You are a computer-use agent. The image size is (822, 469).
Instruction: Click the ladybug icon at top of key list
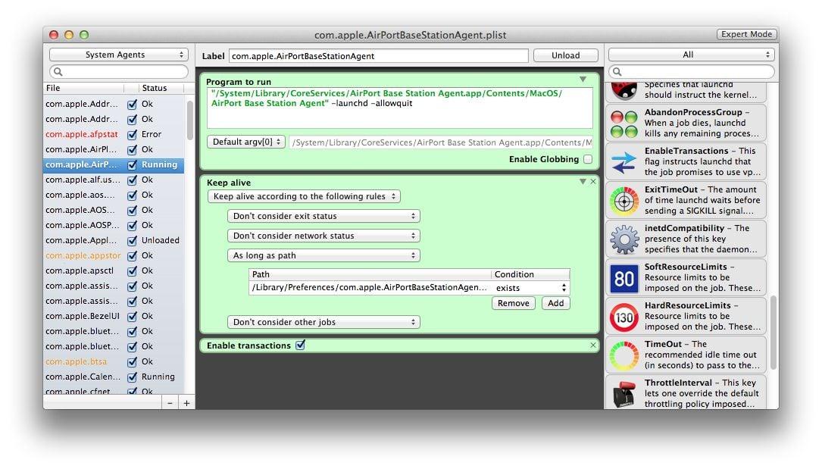tap(624, 90)
